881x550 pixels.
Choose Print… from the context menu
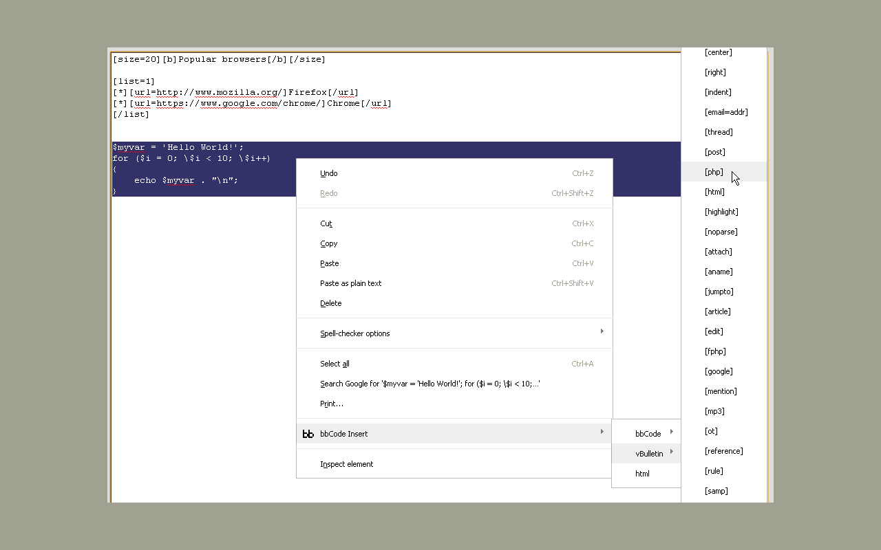332,404
